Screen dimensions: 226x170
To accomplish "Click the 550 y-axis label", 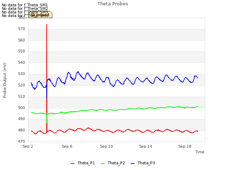I will point(22,51).
